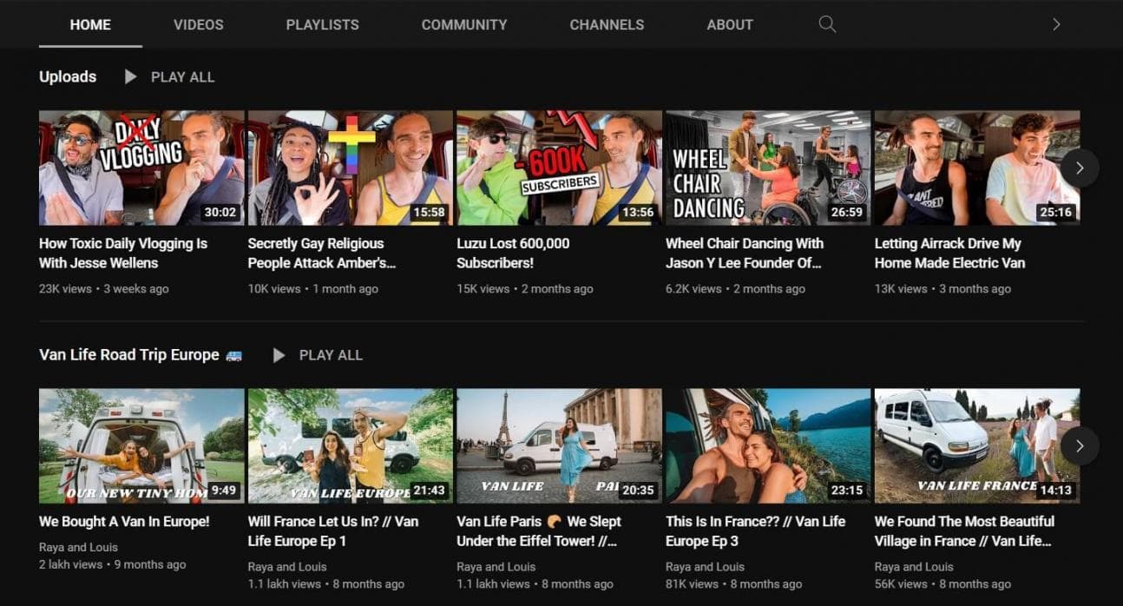Play the Luzu Lost 600,000 Subscribers thumbnail

pos(558,168)
